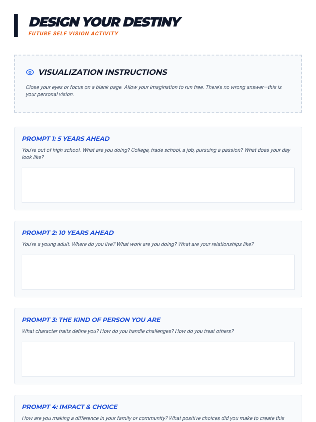
Task: Click the 'You're out of high school' question line
Action: click(x=156, y=150)
